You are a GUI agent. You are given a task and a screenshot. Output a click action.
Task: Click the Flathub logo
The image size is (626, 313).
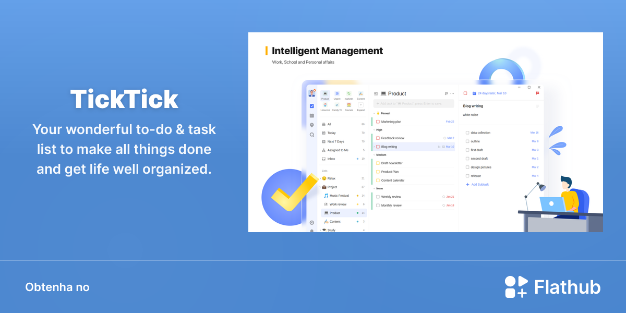(x=552, y=287)
